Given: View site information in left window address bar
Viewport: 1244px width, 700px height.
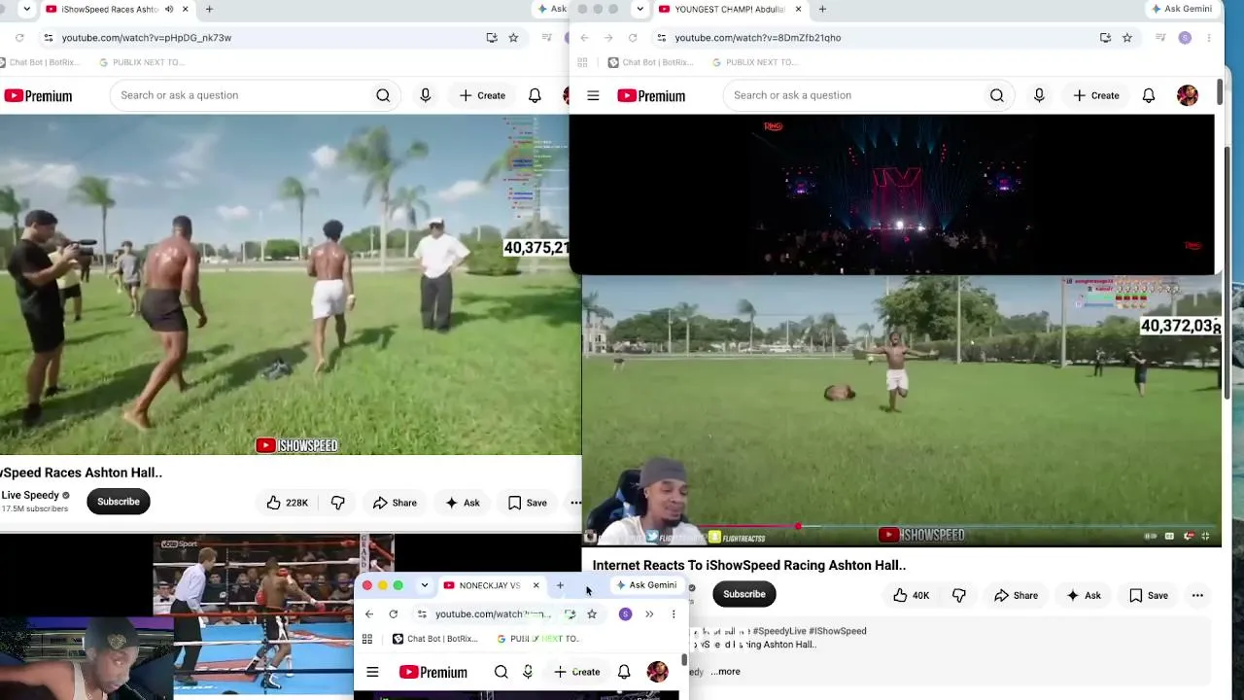Looking at the screenshot, I should click(48, 38).
